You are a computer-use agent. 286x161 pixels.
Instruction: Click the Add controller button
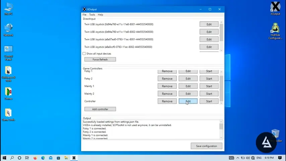tap(100, 109)
